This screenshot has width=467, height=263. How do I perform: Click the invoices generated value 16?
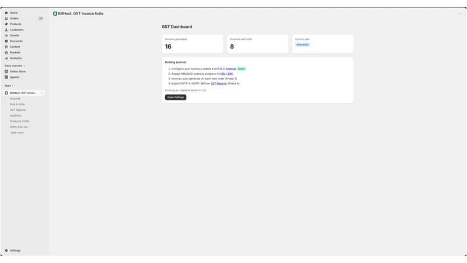coord(168,47)
